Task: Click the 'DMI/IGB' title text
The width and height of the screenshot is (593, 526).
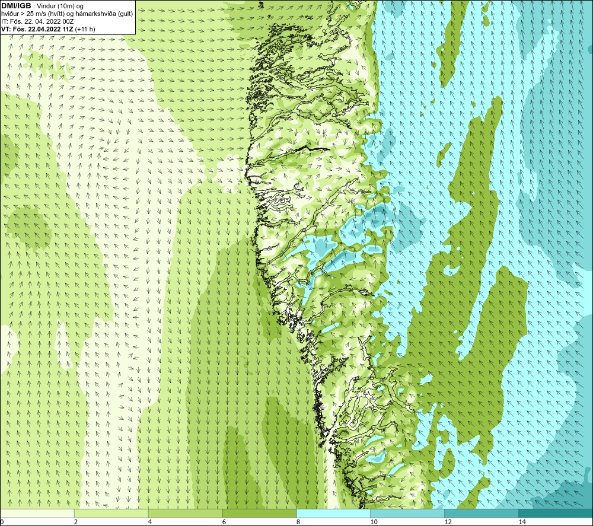Action: (x=16, y=6)
